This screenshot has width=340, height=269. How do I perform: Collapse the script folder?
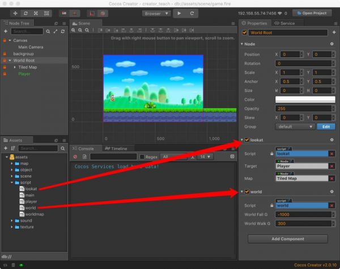coord(12,182)
